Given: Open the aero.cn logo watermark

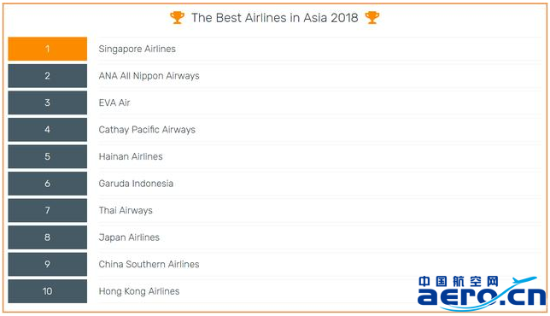Looking at the screenshot, I should pos(482,293).
